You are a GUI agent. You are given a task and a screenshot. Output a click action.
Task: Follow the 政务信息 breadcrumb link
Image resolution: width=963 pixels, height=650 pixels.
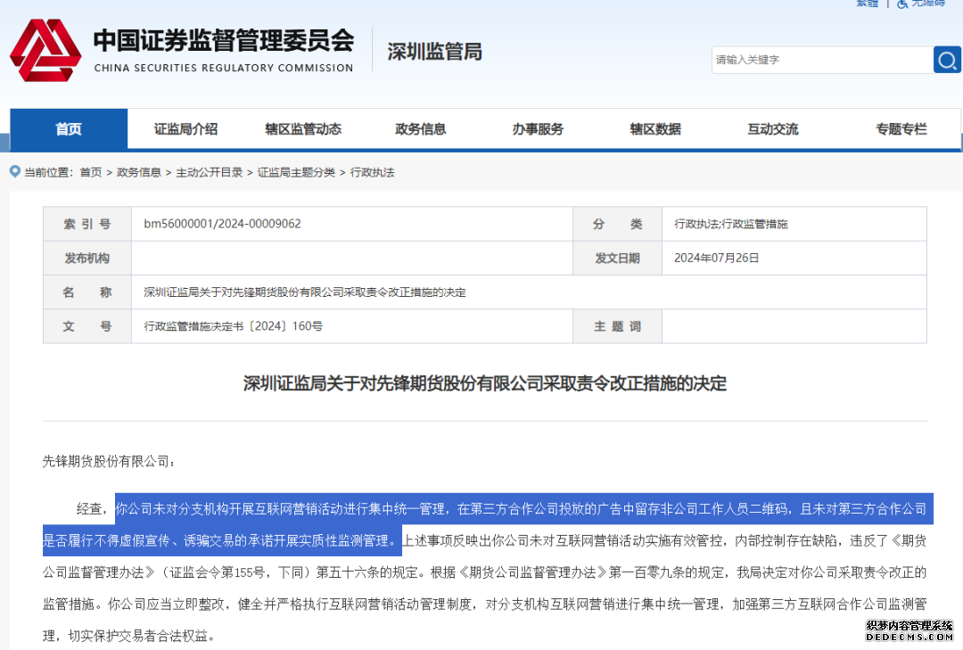tap(139, 173)
